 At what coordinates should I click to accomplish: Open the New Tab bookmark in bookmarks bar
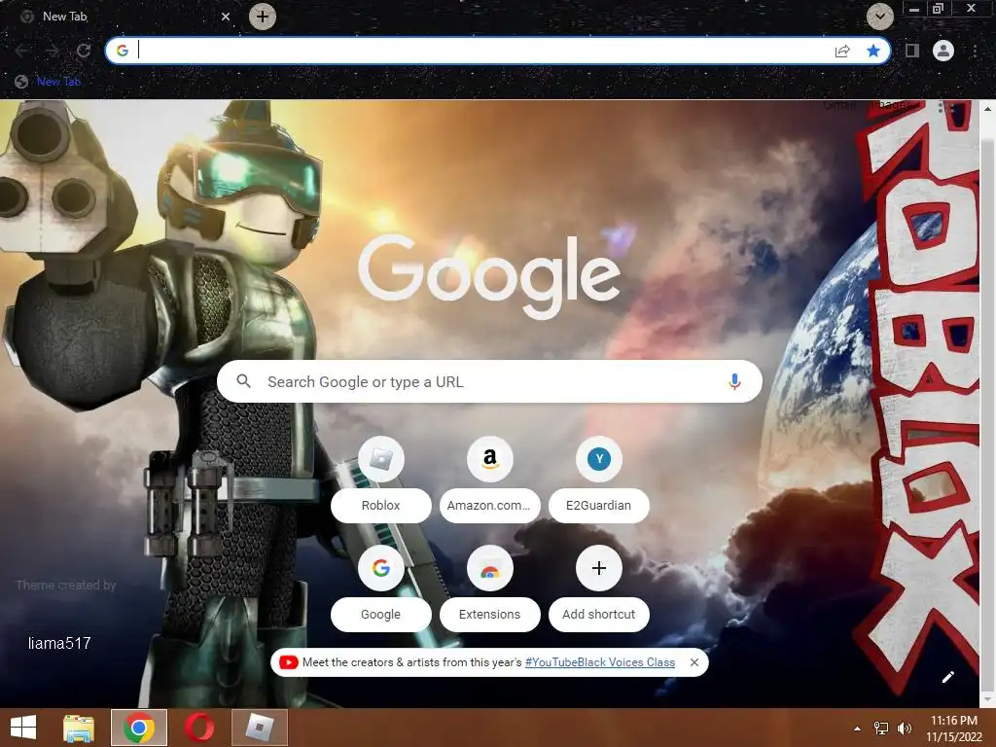pos(49,82)
